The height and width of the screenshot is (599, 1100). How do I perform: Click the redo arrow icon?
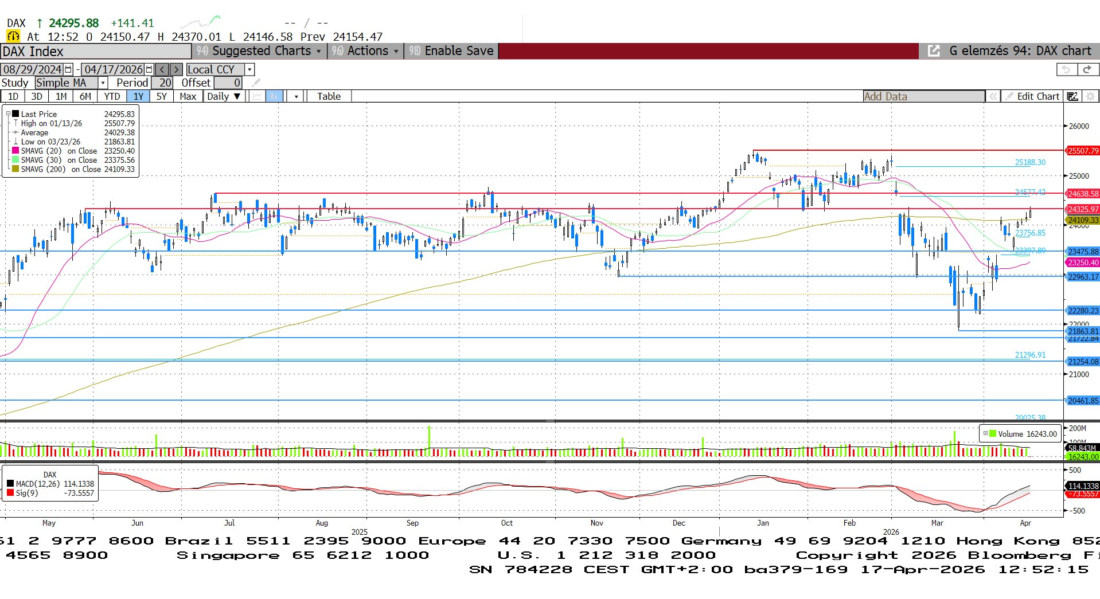pos(1087,69)
